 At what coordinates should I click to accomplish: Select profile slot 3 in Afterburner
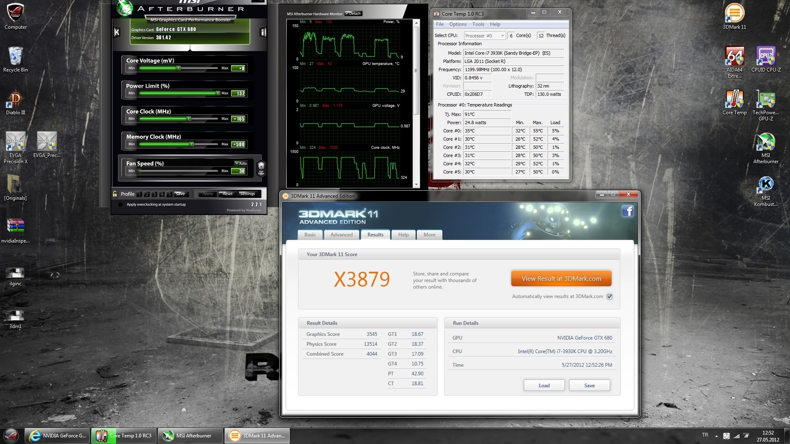(154, 194)
